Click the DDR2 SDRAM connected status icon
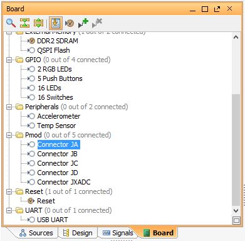 (31, 41)
